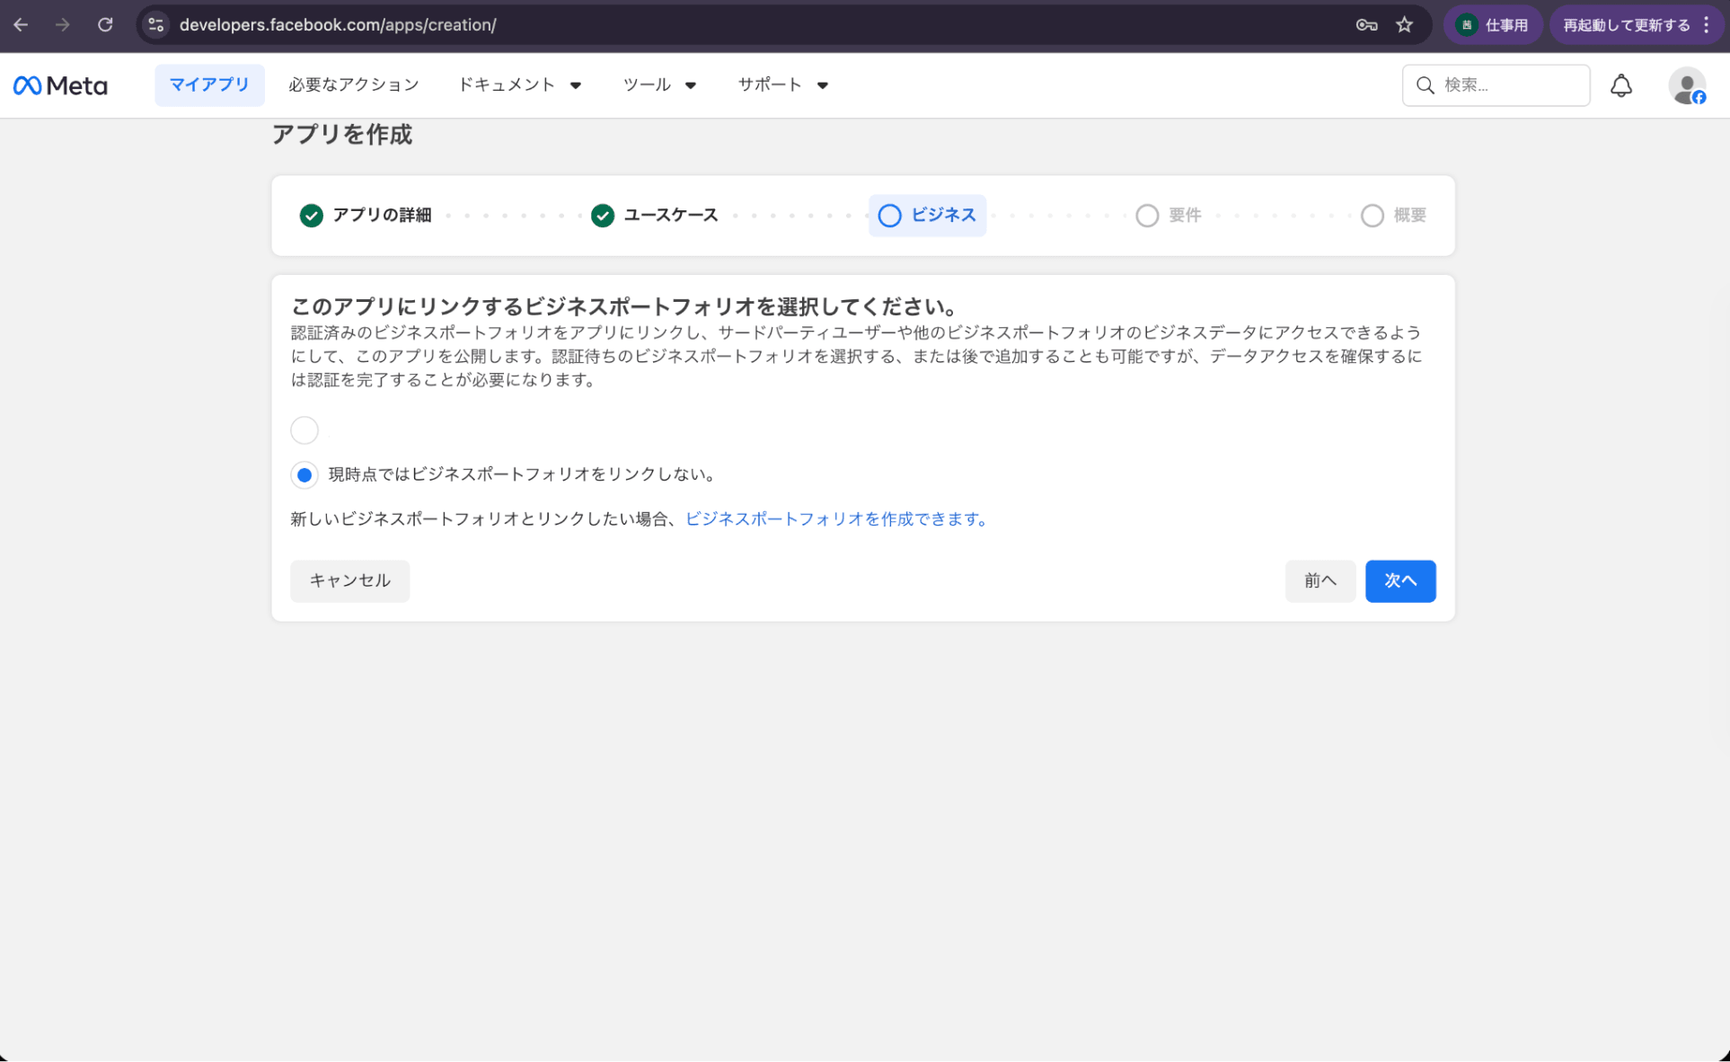Click the Meta logo
The image size is (1730, 1062).
tap(60, 85)
